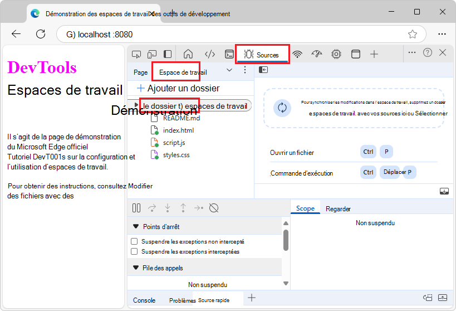Click the drawer dock icon near bottom-right

click(x=428, y=298)
